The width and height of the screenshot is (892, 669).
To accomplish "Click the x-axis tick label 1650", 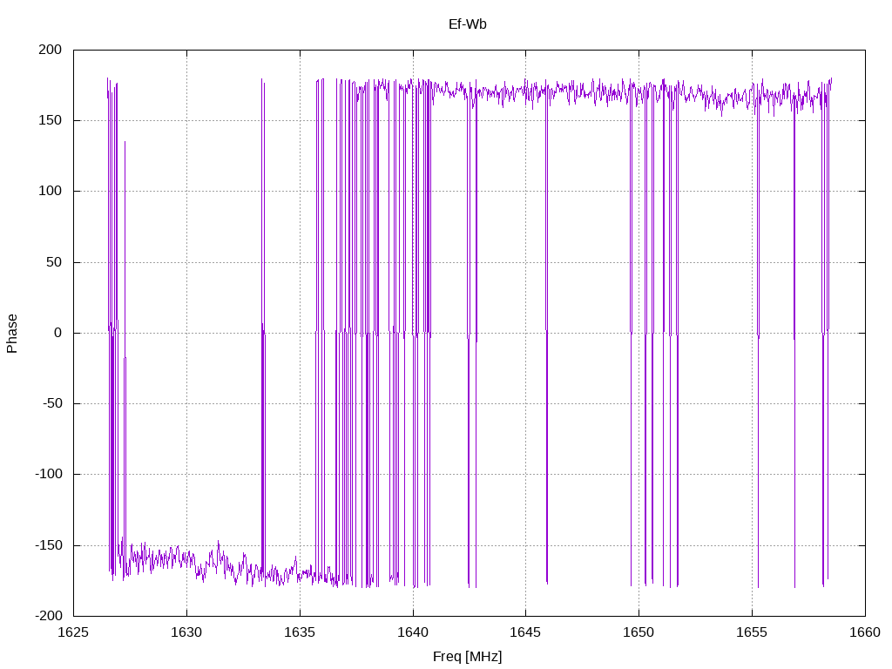I will [639, 632].
